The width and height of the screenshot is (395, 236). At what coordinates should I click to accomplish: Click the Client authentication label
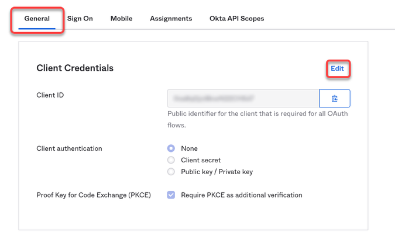[69, 148]
